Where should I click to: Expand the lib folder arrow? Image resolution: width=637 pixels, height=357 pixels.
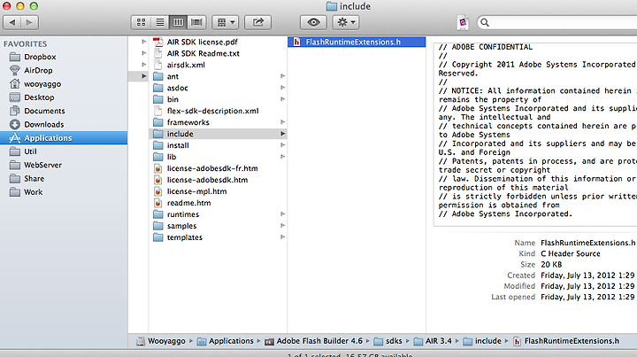pos(282,157)
